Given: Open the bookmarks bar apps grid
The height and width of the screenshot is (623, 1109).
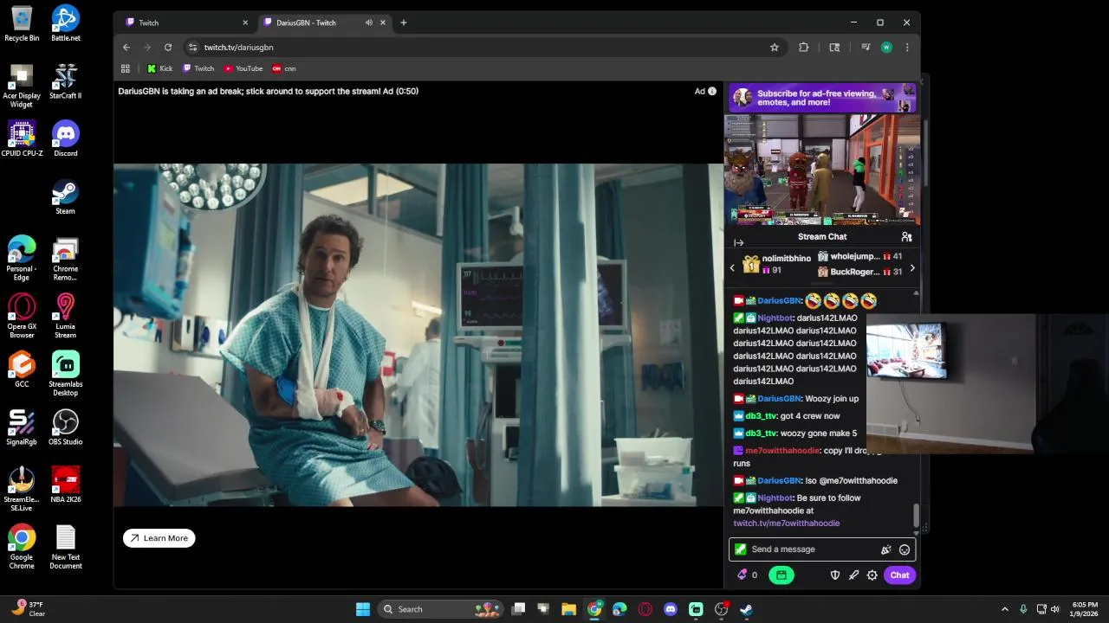Looking at the screenshot, I should coord(126,68).
